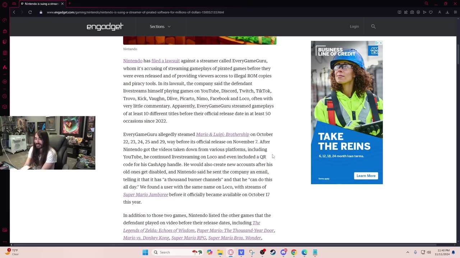The height and width of the screenshot is (258, 460).
Task: Click the lock site-info icon
Action: click(x=41, y=12)
